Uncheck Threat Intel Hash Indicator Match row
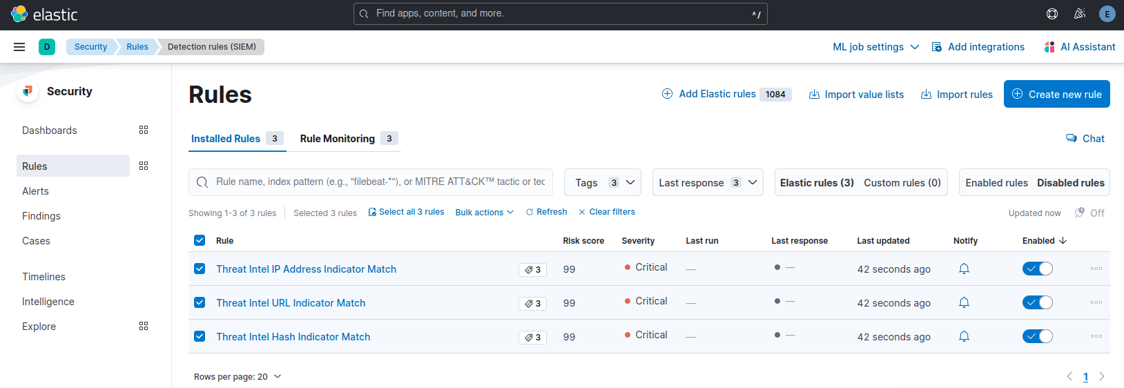This screenshot has height=388, width=1124. [x=200, y=336]
